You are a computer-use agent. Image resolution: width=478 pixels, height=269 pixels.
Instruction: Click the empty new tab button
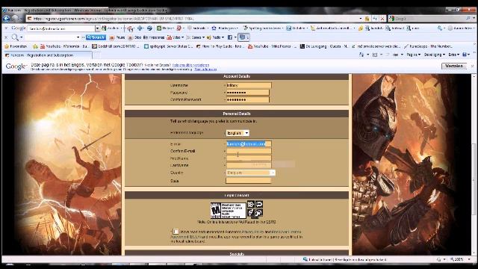point(96,55)
